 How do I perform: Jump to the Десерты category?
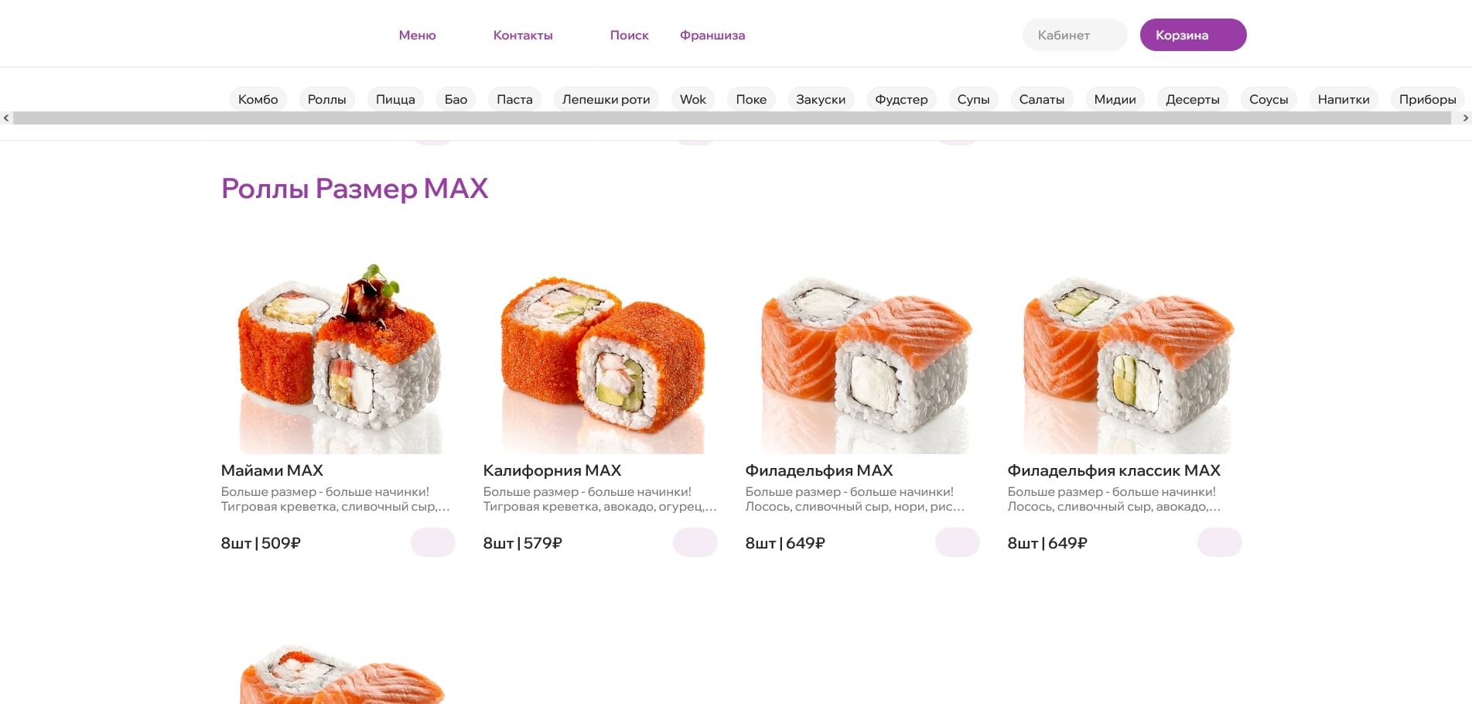tap(1192, 99)
